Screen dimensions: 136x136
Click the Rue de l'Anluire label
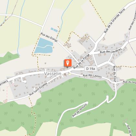click(80, 110)
